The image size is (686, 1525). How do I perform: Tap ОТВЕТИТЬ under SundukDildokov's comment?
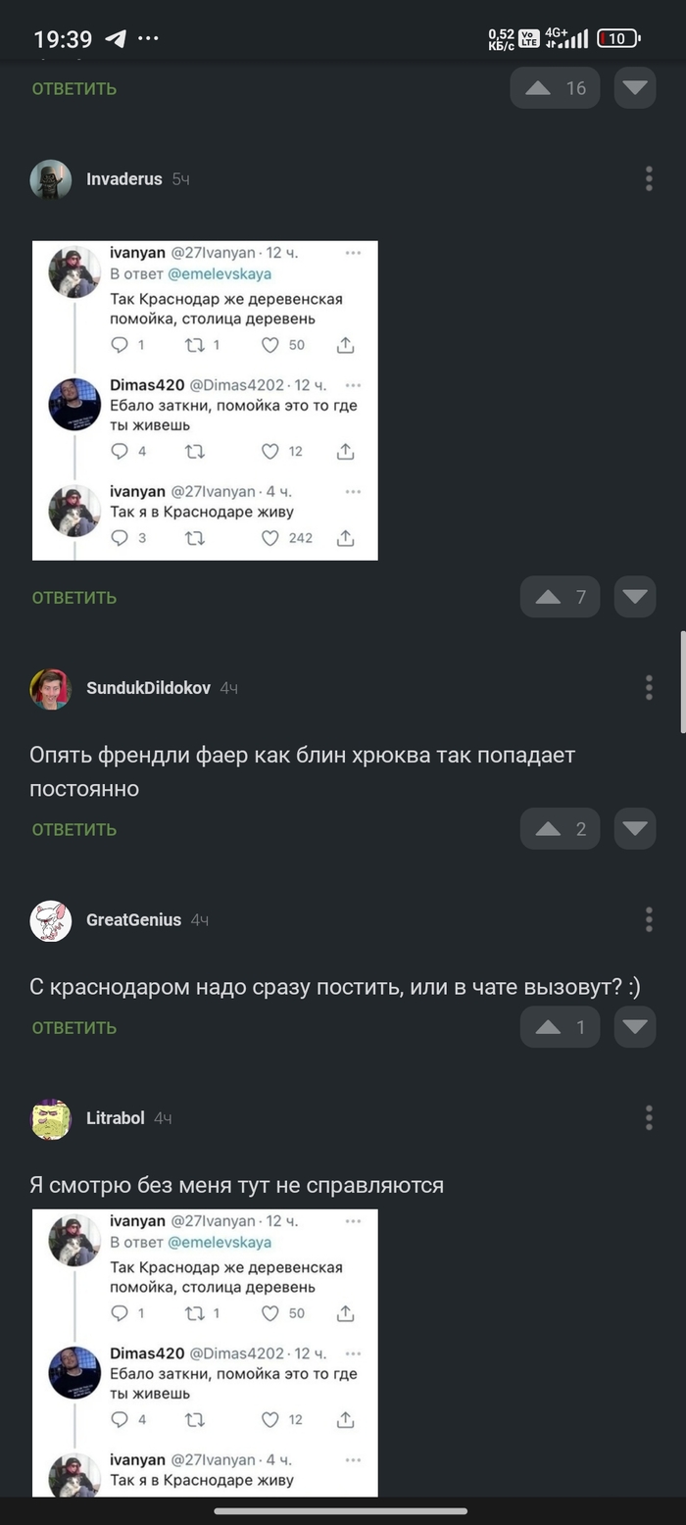pos(74,830)
